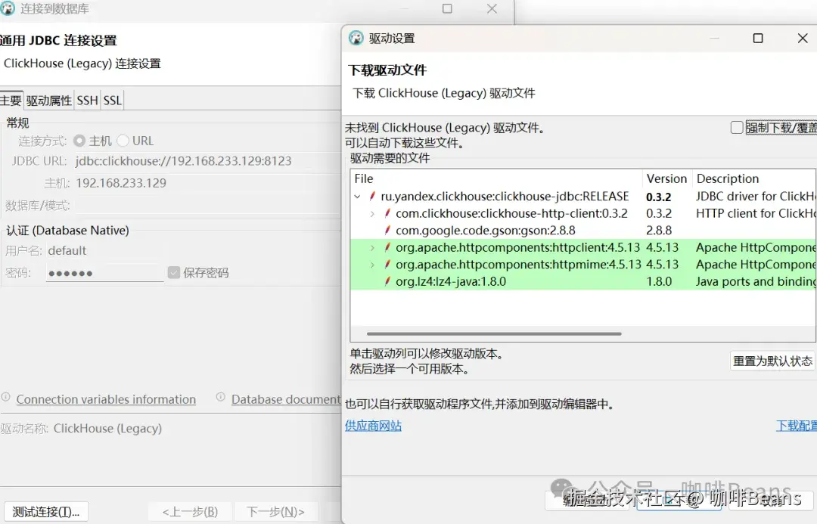Click the 主机 input field with 192.168.233.129

[x=206, y=183]
